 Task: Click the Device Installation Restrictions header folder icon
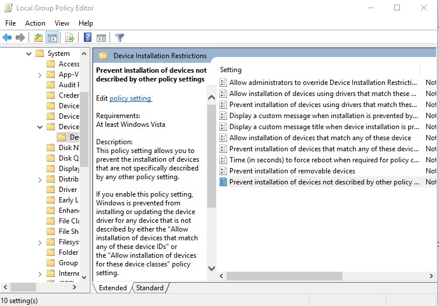coord(103,56)
